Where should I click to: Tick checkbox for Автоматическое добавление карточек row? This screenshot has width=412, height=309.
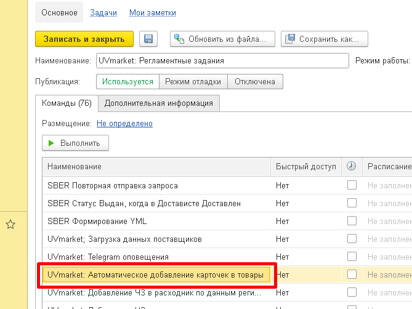click(352, 275)
